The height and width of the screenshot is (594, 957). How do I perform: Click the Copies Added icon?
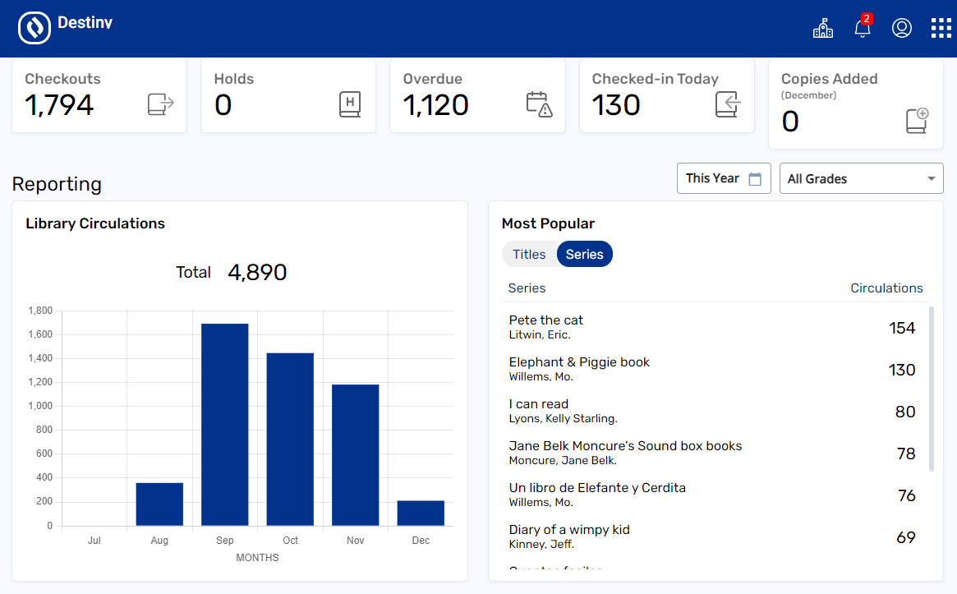[x=917, y=120]
